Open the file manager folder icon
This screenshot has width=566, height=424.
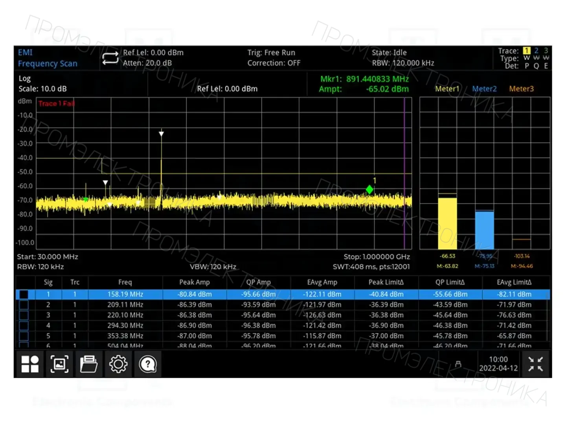[89, 364]
